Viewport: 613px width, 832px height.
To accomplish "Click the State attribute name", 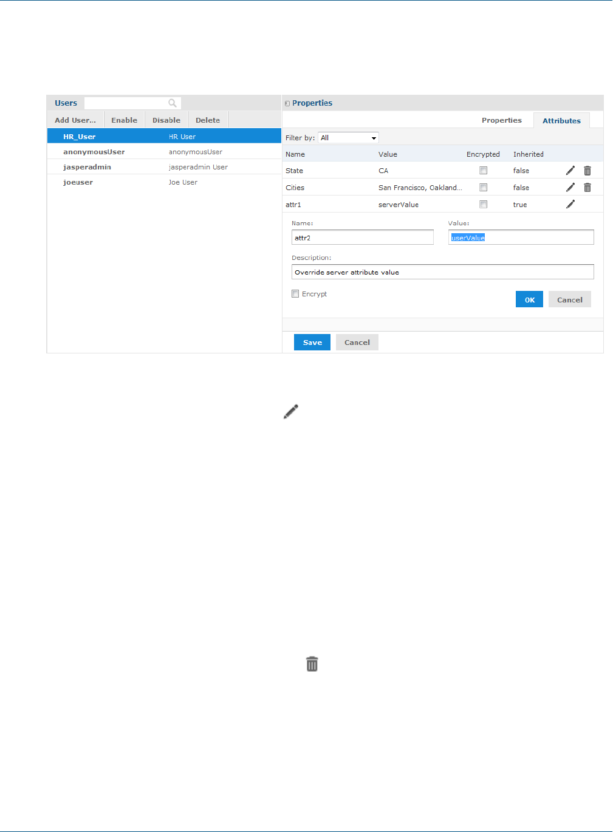I will (294, 171).
